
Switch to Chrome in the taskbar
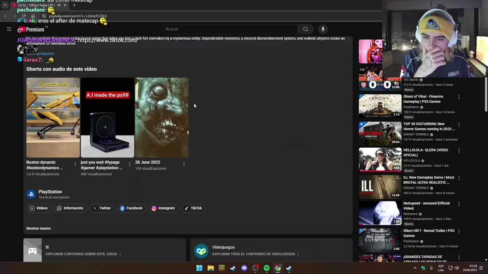(x=278, y=268)
